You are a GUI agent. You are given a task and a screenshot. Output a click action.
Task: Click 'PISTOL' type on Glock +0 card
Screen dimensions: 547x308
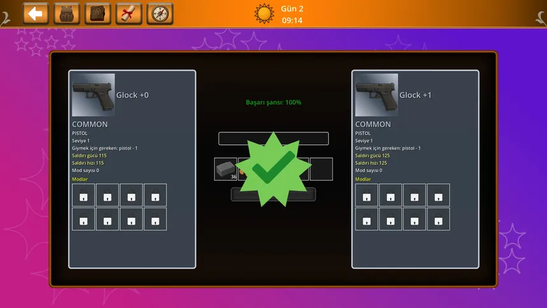tap(80, 133)
